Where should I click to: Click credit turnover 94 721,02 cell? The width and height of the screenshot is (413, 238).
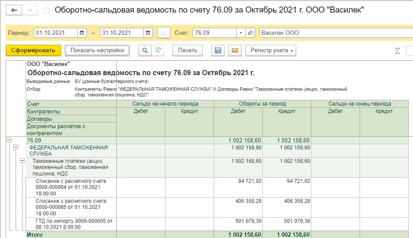[287, 187]
